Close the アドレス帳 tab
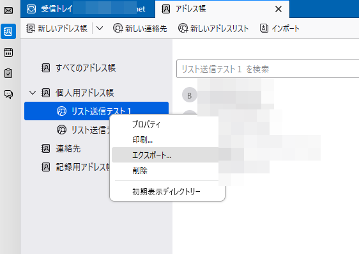 [x=279, y=9]
